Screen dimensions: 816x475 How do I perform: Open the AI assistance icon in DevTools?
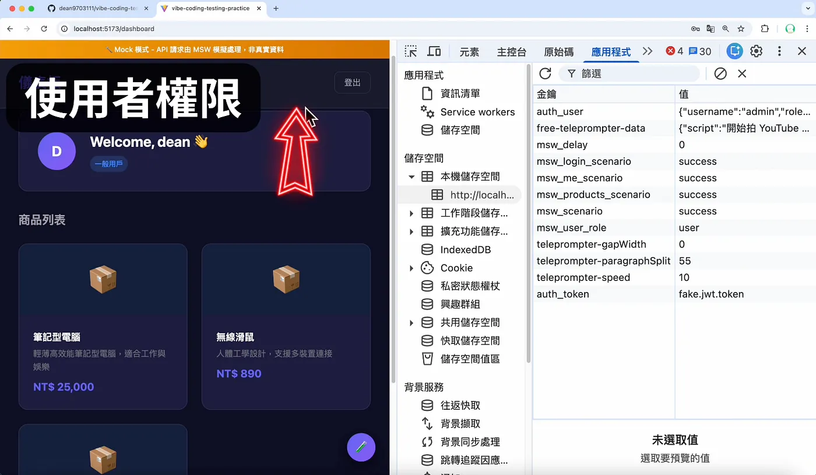point(735,51)
